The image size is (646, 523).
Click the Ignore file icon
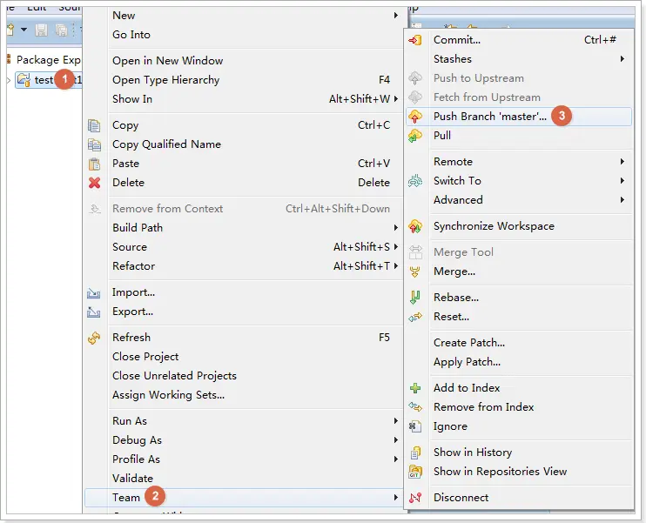[415, 426]
